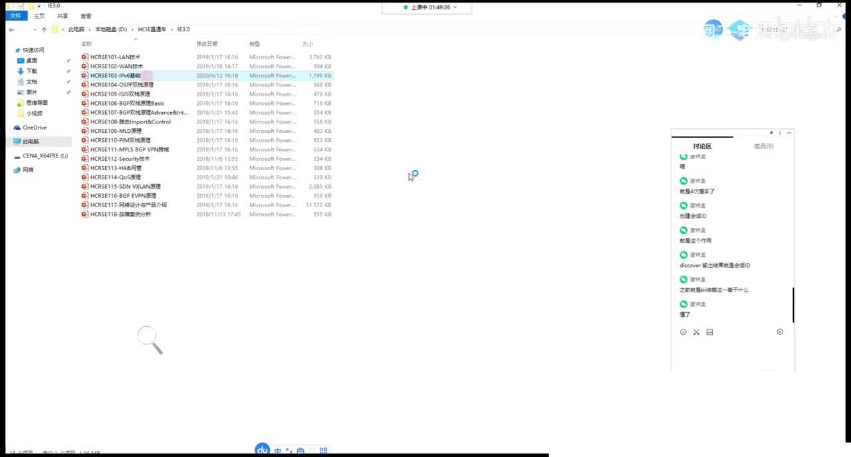The width and height of the screenshot is (851, 457).
Task: Click the Baidu input method du icon
Action: 262,450
